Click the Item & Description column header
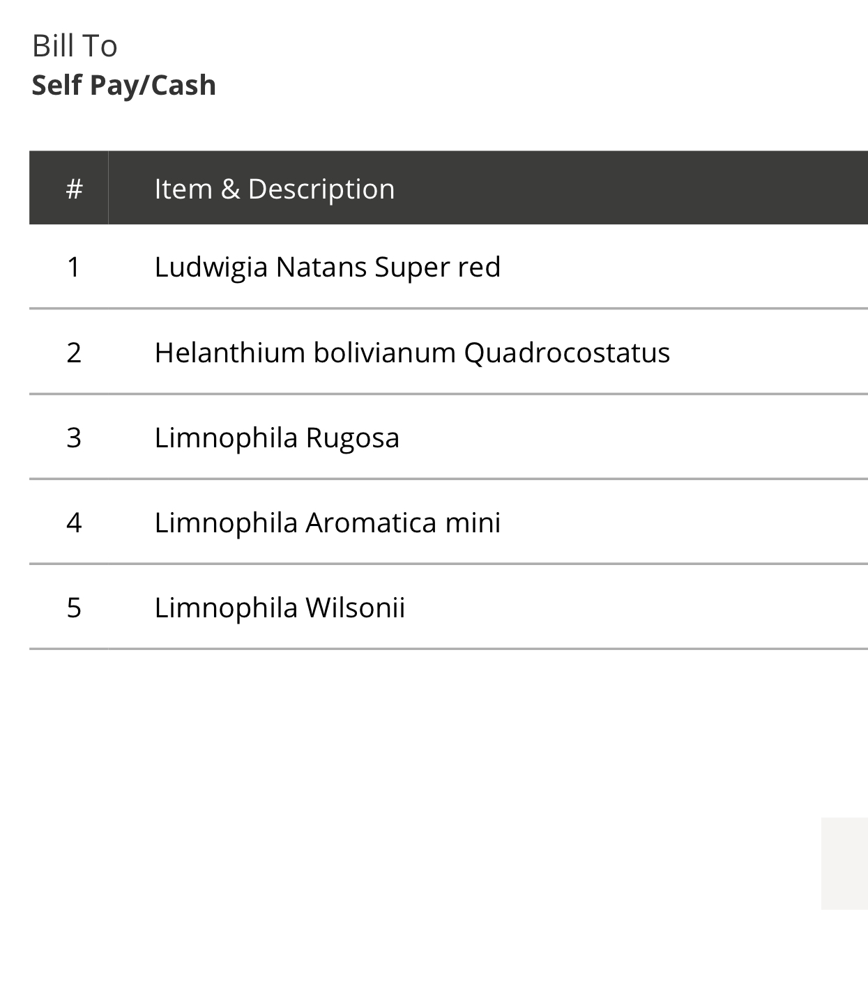The width and height of the screenshot is (868, 1004). point(274,189)
